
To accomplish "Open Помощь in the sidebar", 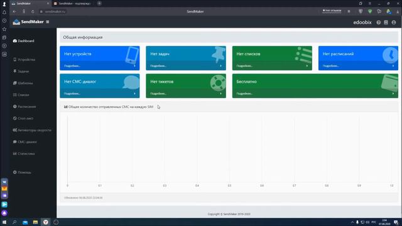I will 22,173.
